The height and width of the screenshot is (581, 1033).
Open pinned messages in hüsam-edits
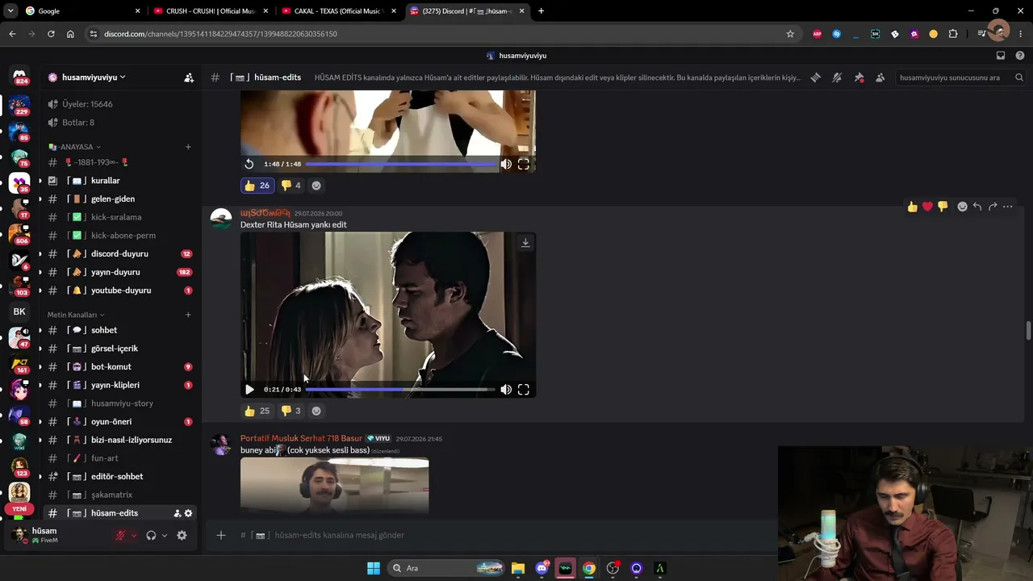coord(859,77)
